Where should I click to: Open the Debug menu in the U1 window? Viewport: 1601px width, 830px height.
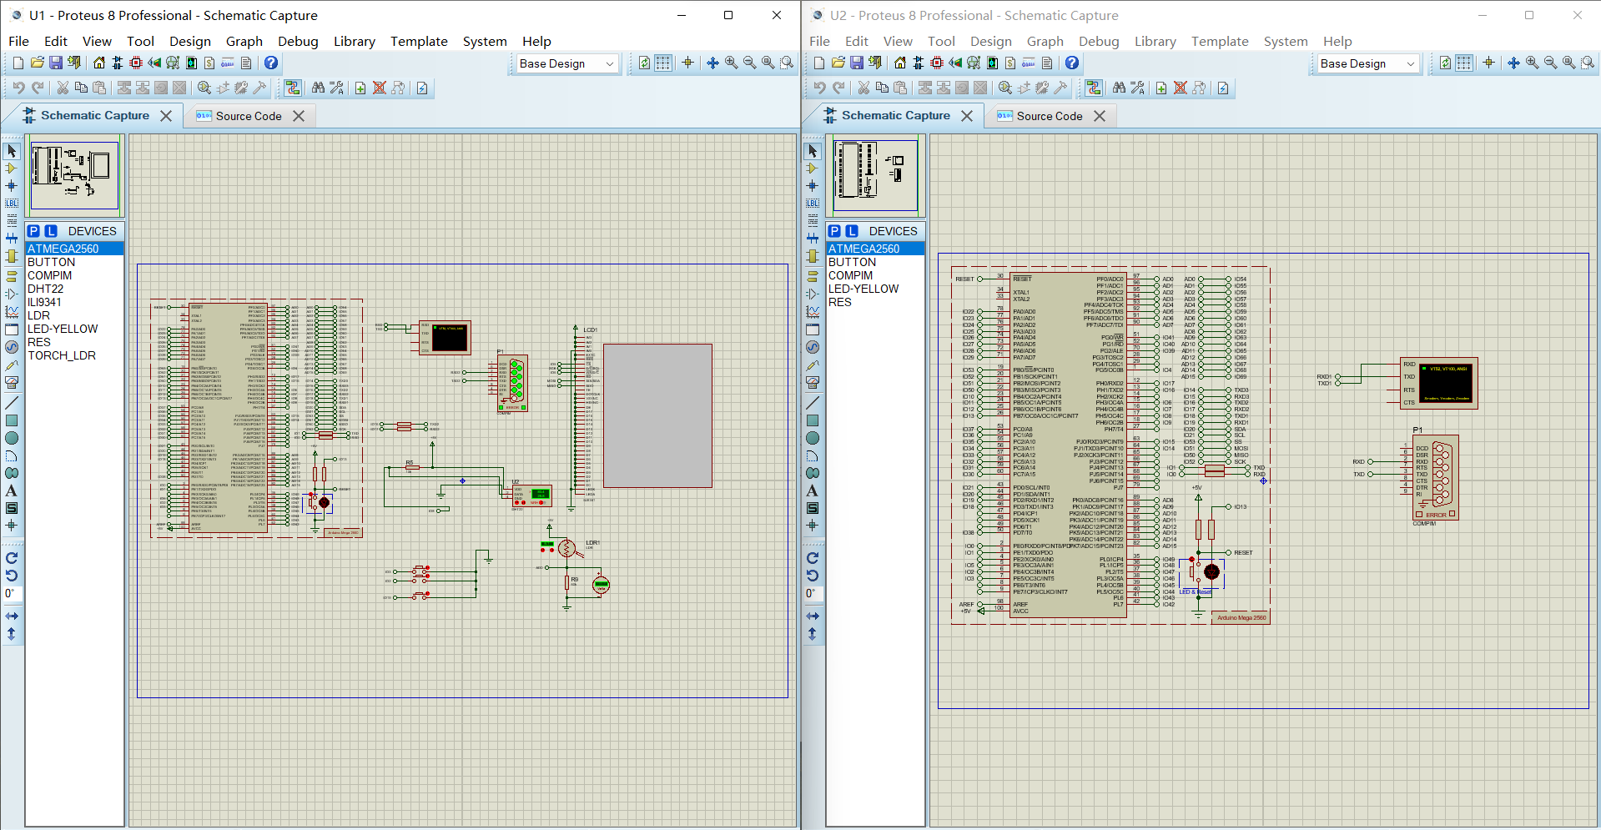coord(298,42)
